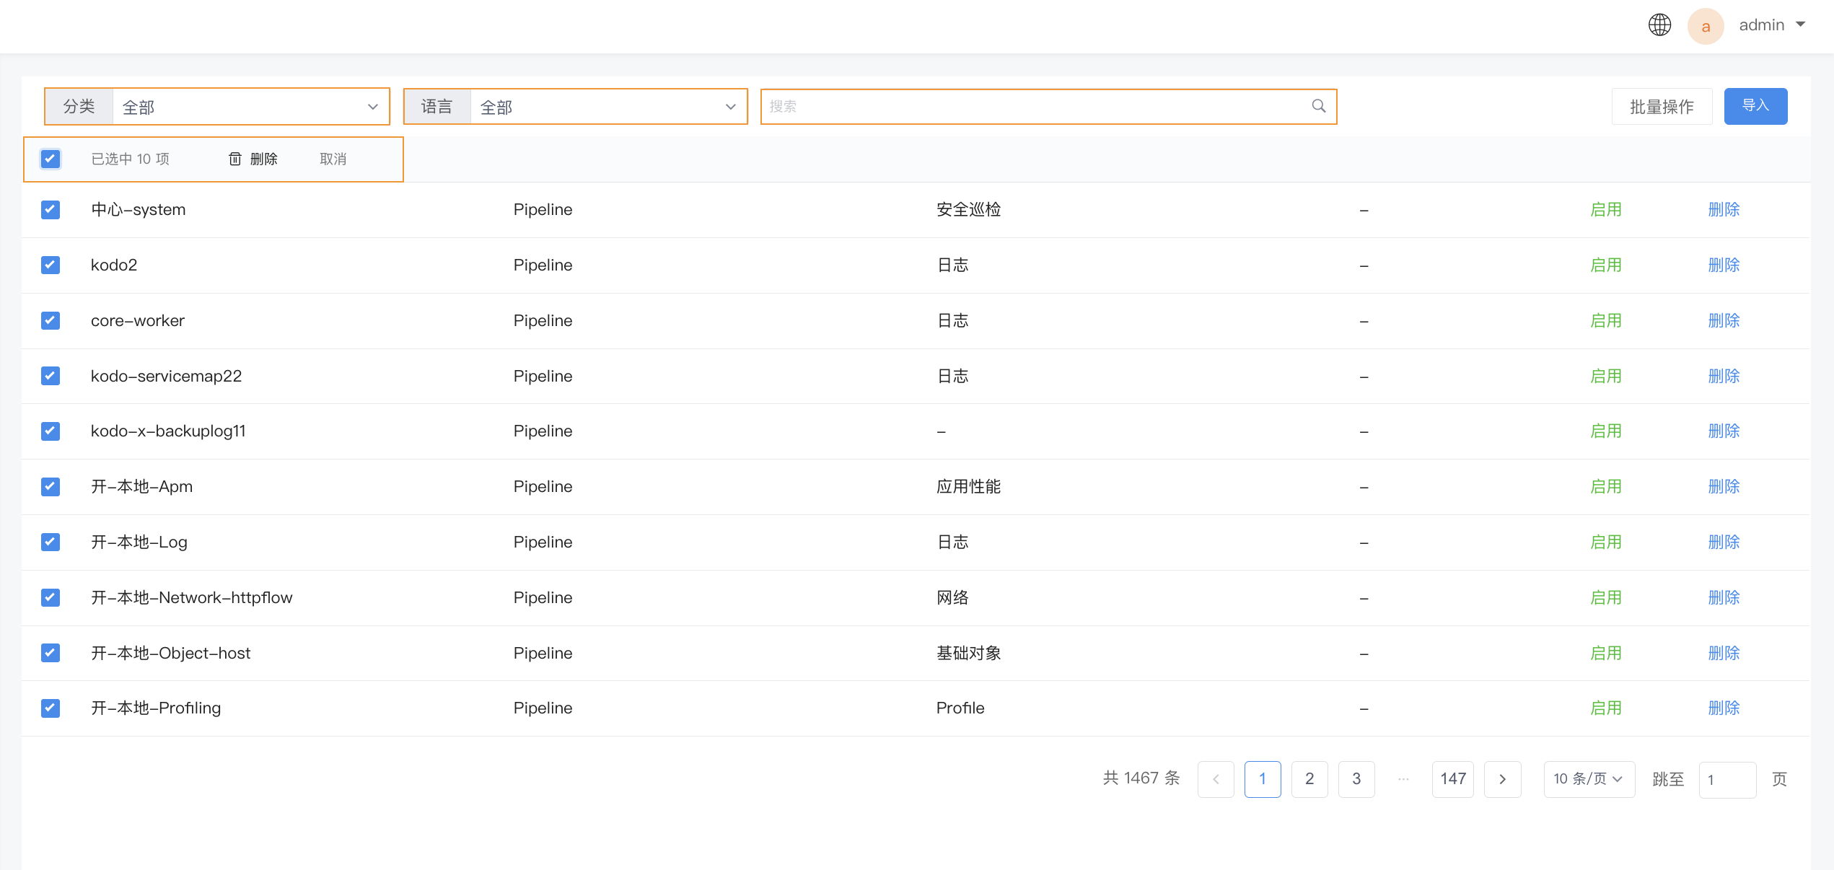Click the admin user avatar
The width and height of the screenshot is (1834, 870).
click(1706, 26)
